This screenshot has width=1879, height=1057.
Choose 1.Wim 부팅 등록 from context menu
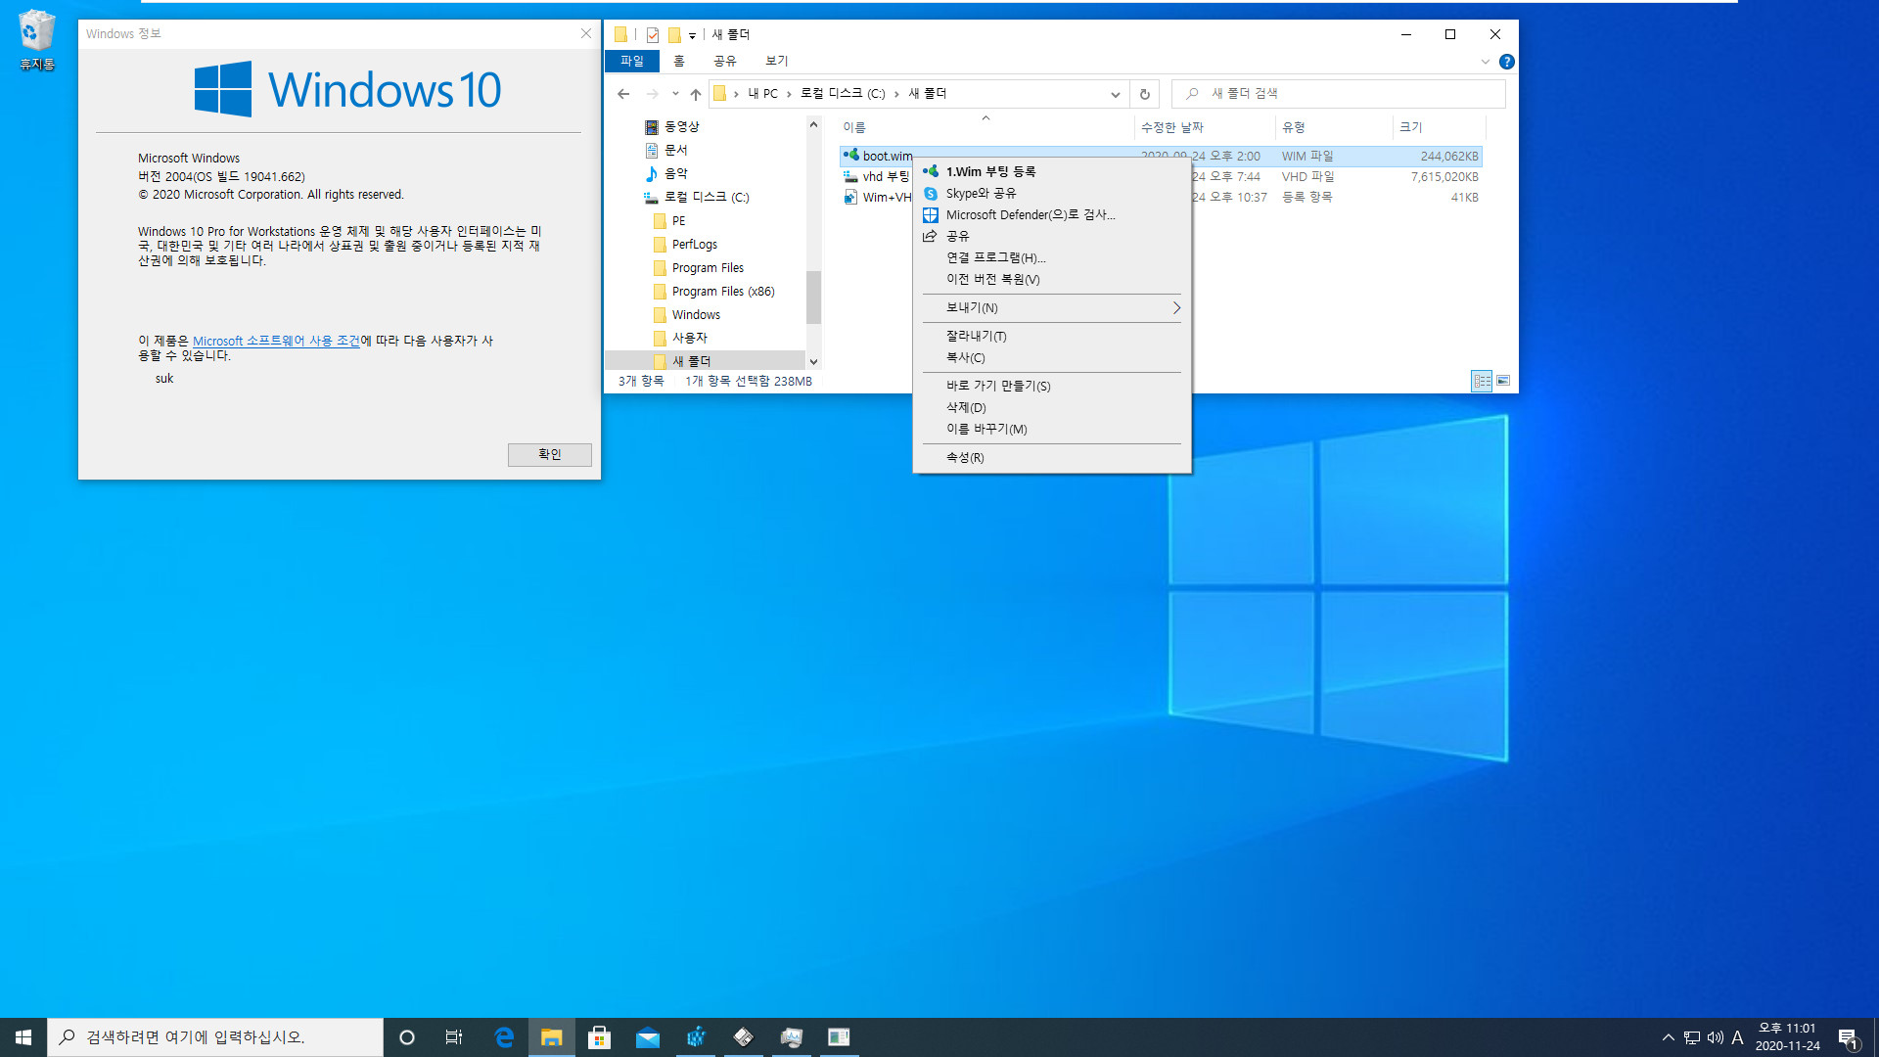(x=1052, y=172)
